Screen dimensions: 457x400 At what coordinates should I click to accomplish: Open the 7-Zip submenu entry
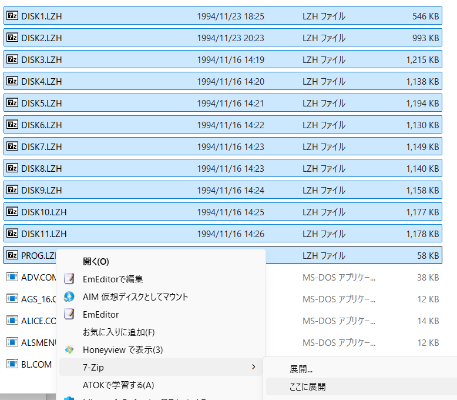[161, 367]
